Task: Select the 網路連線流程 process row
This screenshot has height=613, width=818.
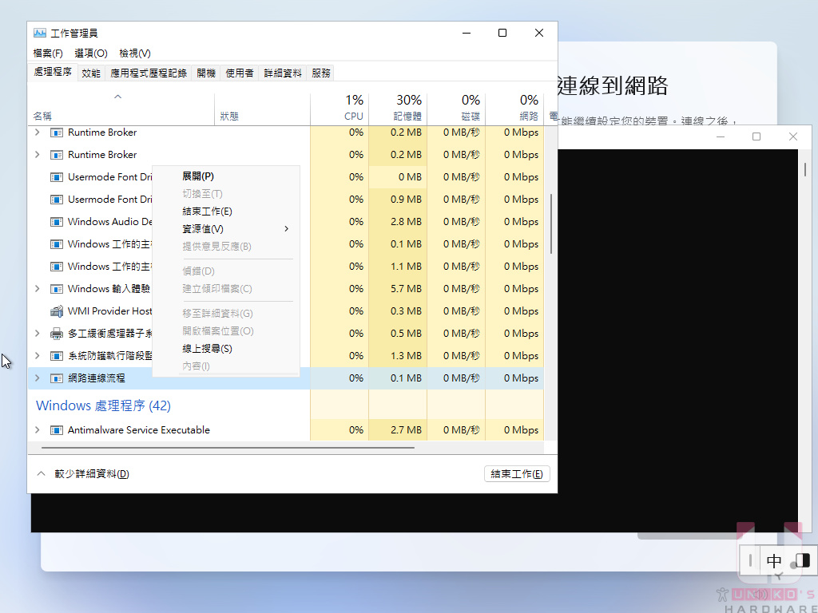Action: click(x=286, y=378)
